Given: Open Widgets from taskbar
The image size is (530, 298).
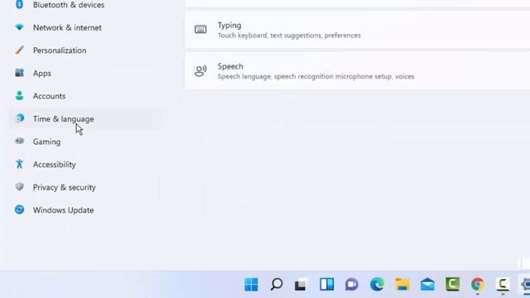Looking at the screenshot, I should click(326, 285).
